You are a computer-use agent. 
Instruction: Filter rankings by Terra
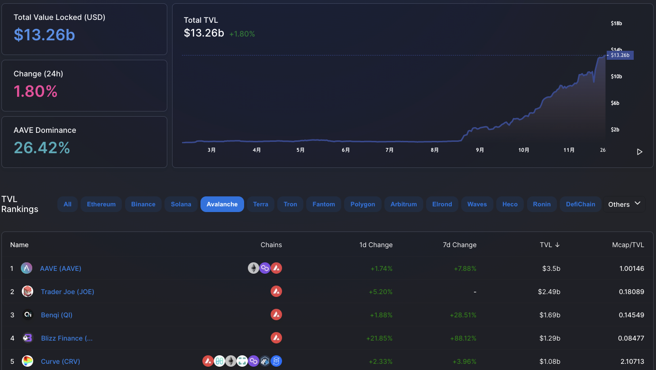[261, 204]
